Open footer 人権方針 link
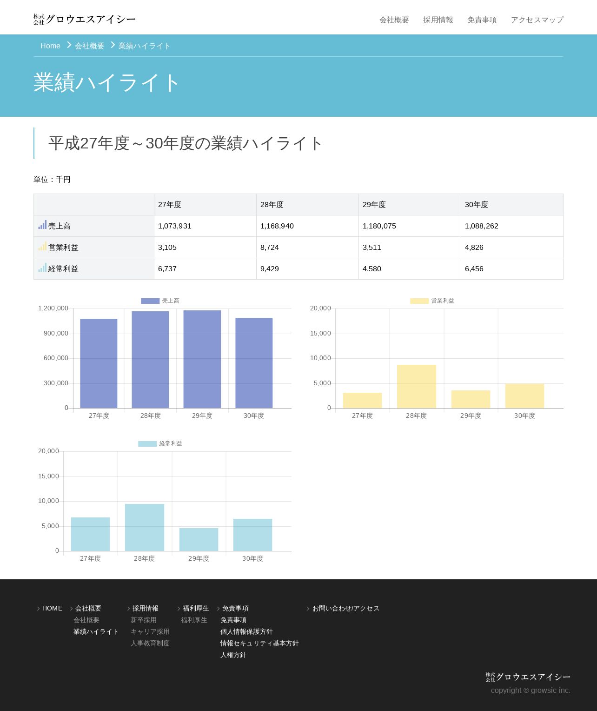The height and width of the screenshot is (711, 597). pos(233,655)
